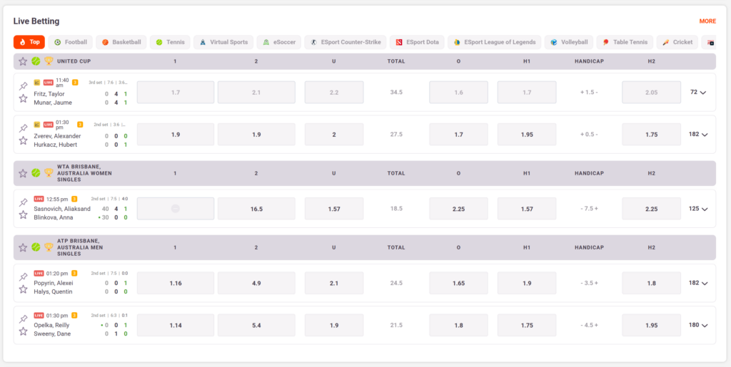Pin the Sasnovich vs Blinkova match

coord(23,202)
